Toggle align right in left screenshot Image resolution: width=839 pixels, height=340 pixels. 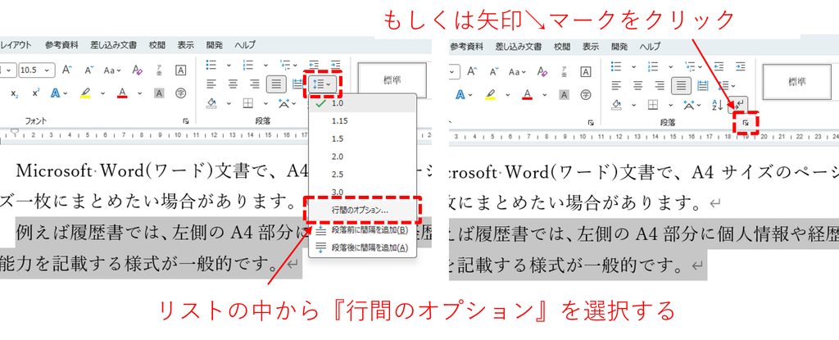click(255, 84)
